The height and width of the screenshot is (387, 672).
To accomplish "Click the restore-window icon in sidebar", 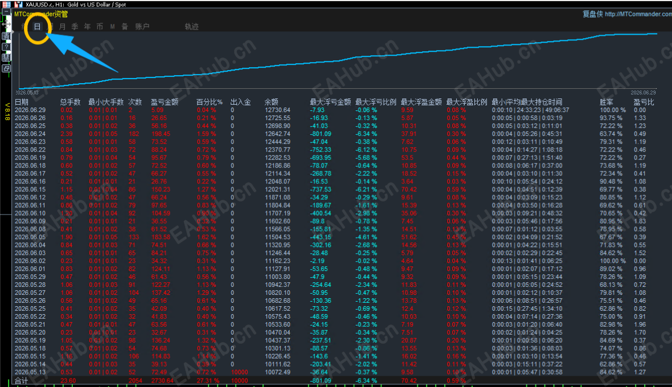I will tap(6, 68).
